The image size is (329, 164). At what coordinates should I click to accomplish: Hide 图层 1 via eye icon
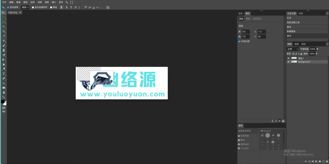(x=289, y=58)
